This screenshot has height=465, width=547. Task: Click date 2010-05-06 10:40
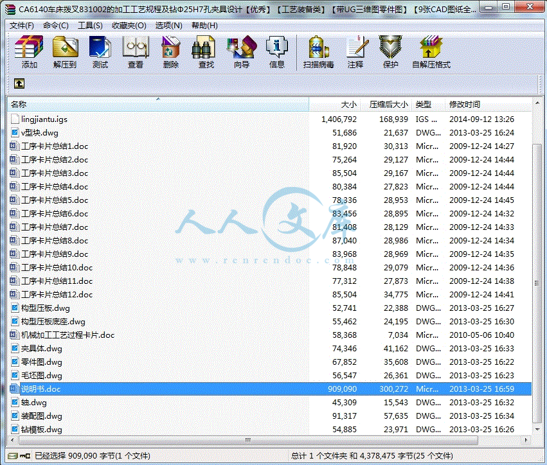coord(481,335)
